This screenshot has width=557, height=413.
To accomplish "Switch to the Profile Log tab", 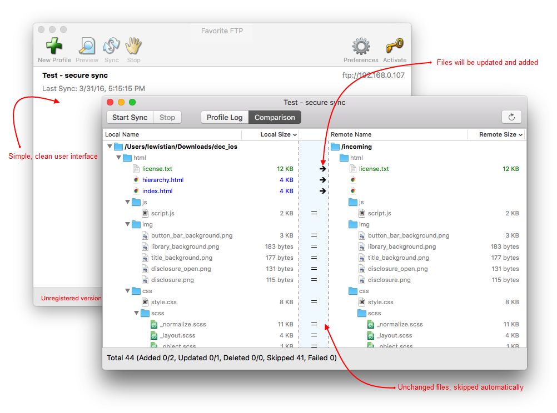I will [225, 118].
